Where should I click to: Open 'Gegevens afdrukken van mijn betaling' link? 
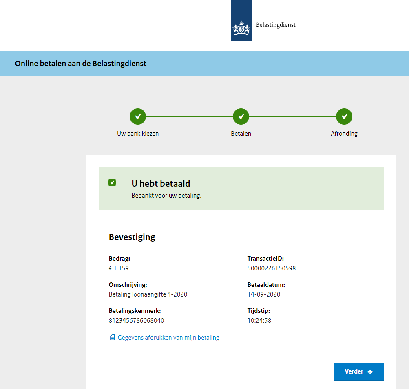click(168, 338)
